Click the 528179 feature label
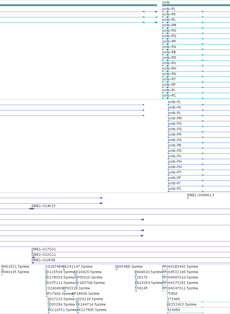The height and width of the screenshot is (314, 230). point(141,277)
